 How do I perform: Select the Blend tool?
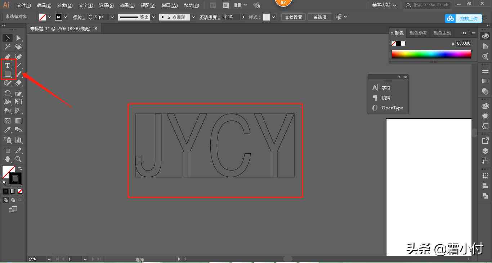tap(18, 130)
